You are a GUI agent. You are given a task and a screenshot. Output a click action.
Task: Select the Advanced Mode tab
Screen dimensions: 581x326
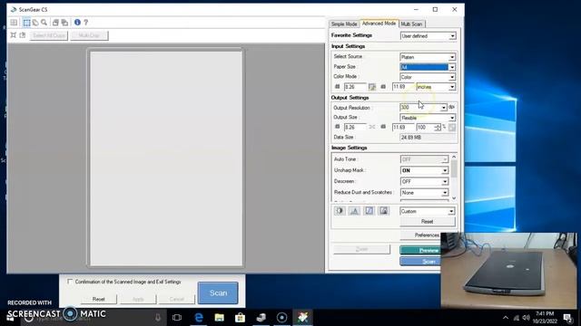[x=379, y=24]
